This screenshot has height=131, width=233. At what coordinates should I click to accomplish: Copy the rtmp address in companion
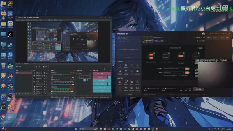[187, 69]
